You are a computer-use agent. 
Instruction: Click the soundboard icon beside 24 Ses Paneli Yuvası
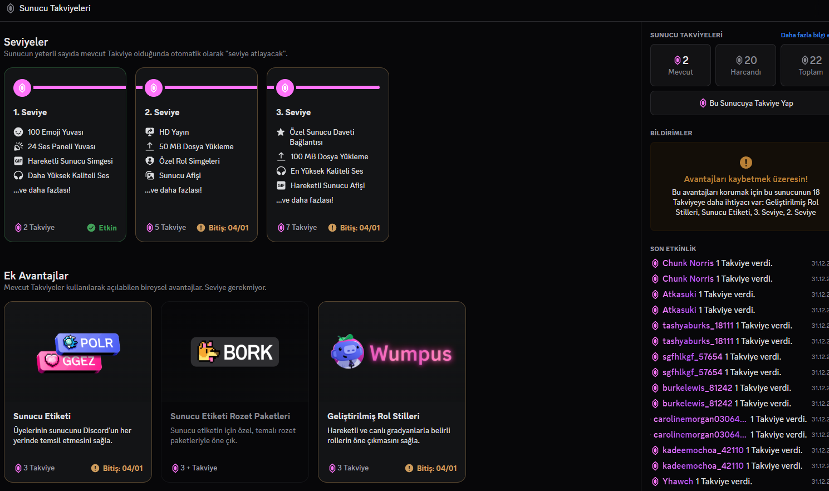(18, 146)
